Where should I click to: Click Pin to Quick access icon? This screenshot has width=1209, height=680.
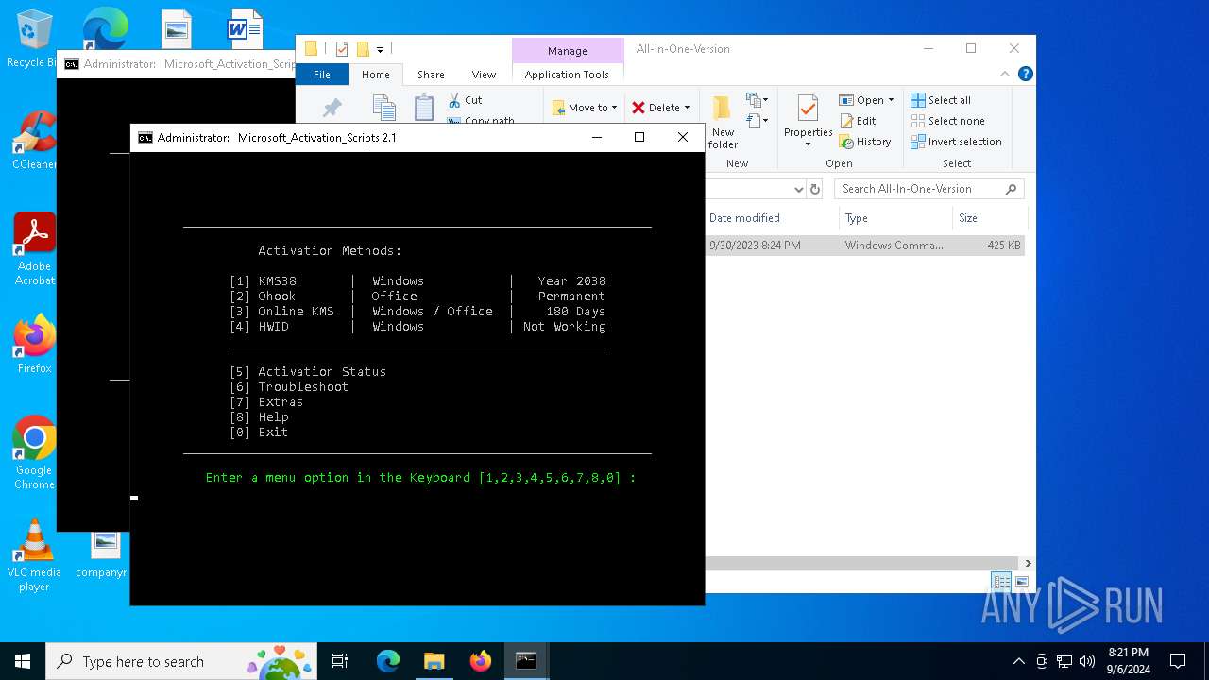click(x=332, y=108)
